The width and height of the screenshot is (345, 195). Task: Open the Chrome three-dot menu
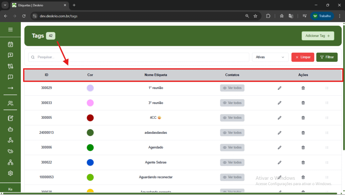pyautogui.click(x=339, y=16)
